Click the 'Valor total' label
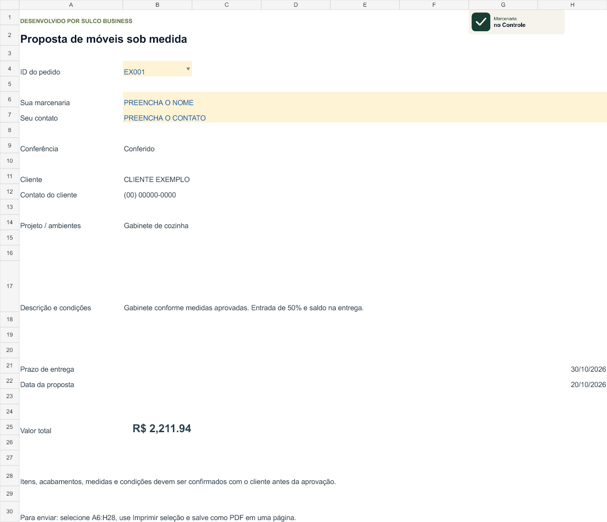Image resolution: width=607 pixels, height=522 pixels. (36, 431)
